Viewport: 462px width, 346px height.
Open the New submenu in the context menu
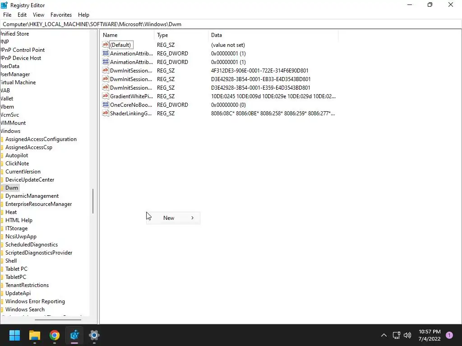tap(173, 218)
